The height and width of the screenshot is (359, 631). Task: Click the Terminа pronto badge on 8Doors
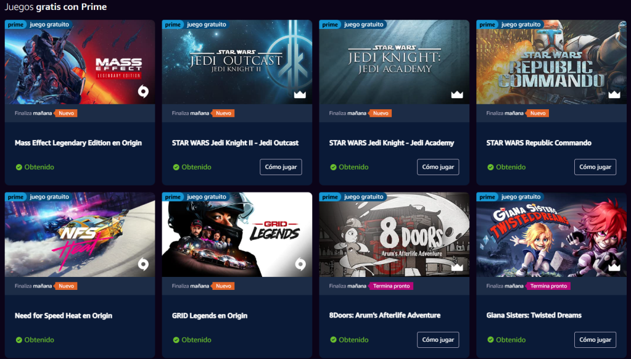point(391,286)
